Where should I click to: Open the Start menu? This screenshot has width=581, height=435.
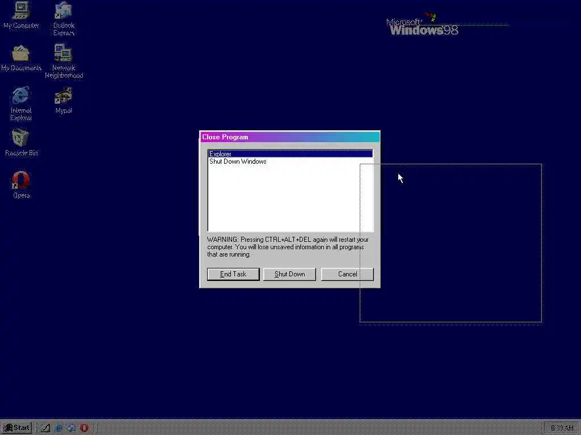[16, 428]
